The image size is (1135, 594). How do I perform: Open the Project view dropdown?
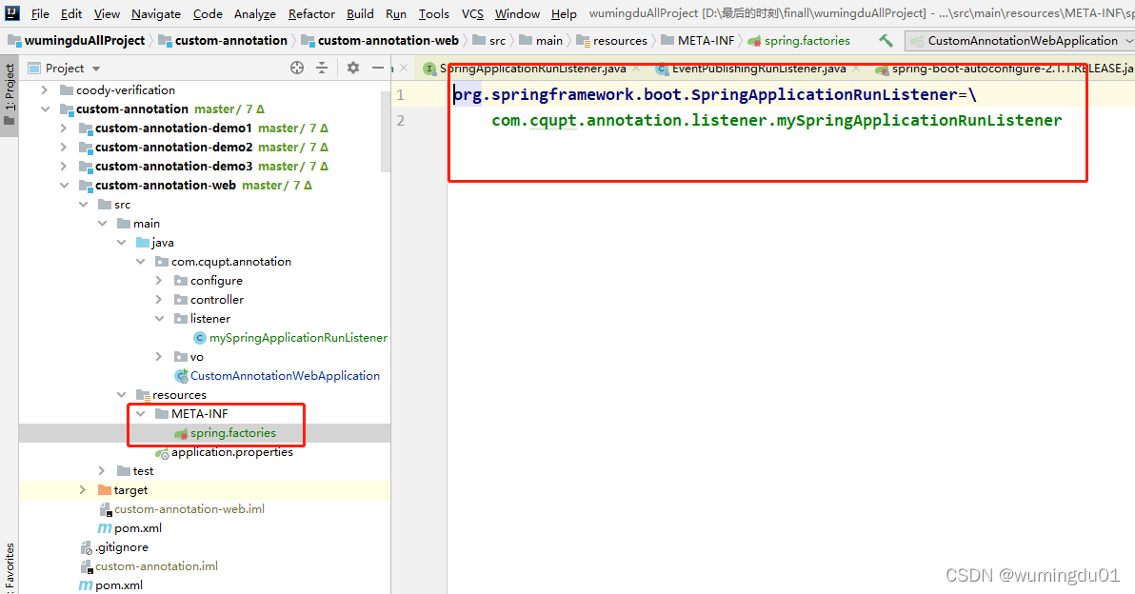[96, 69]
